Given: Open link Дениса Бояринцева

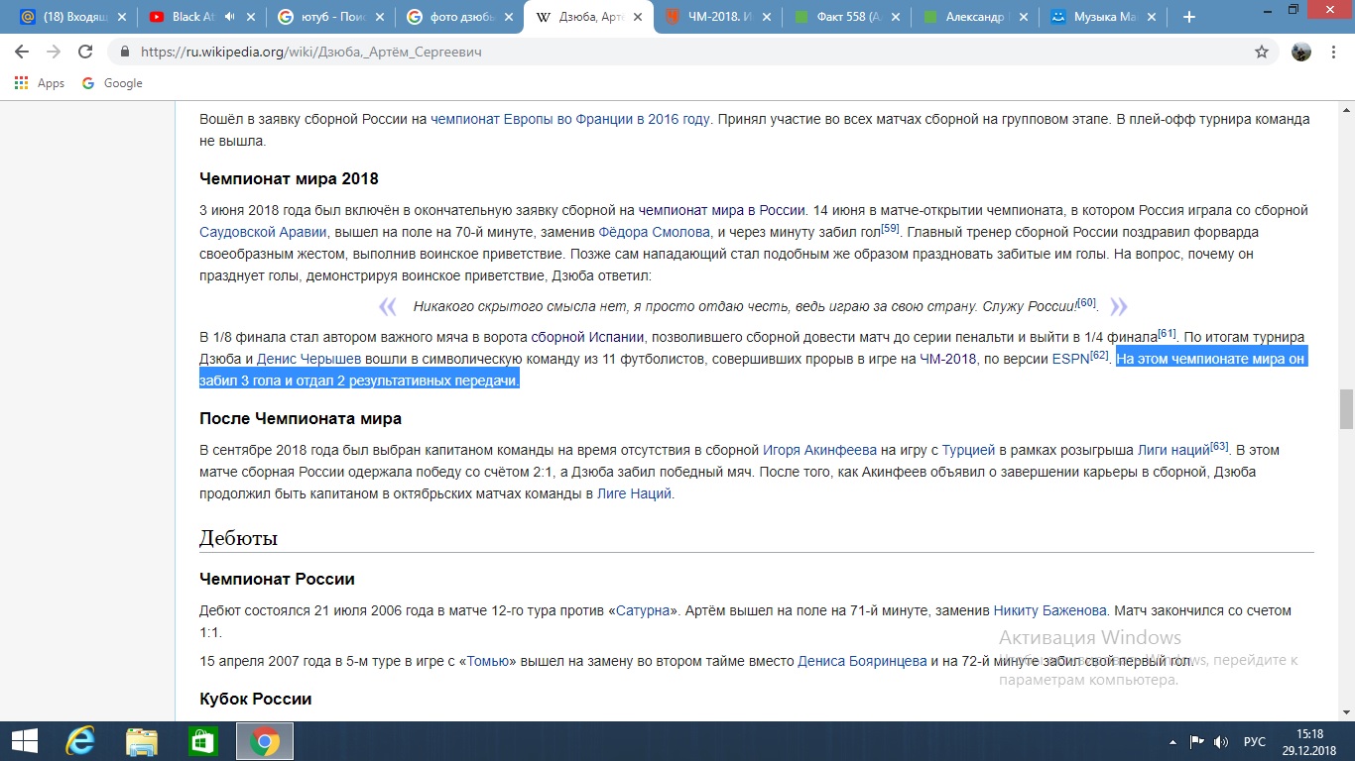Looking at the screenshot, I should (862, 661).
